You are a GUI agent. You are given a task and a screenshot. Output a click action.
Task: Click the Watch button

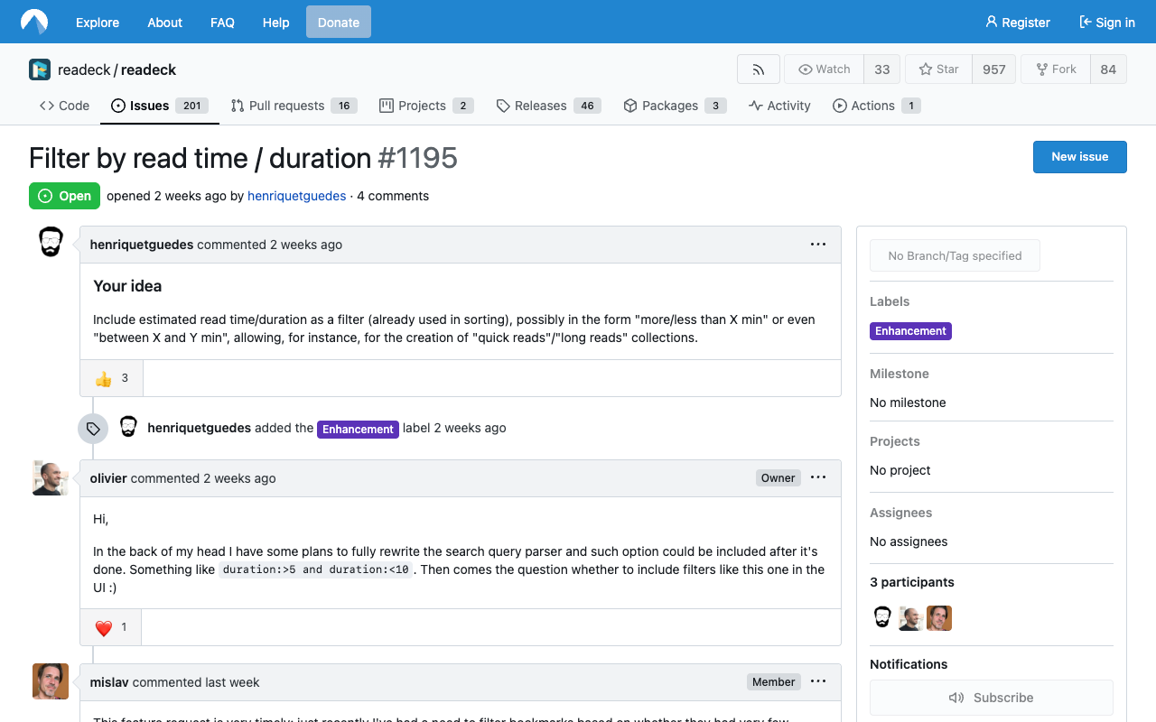[824, 69]
